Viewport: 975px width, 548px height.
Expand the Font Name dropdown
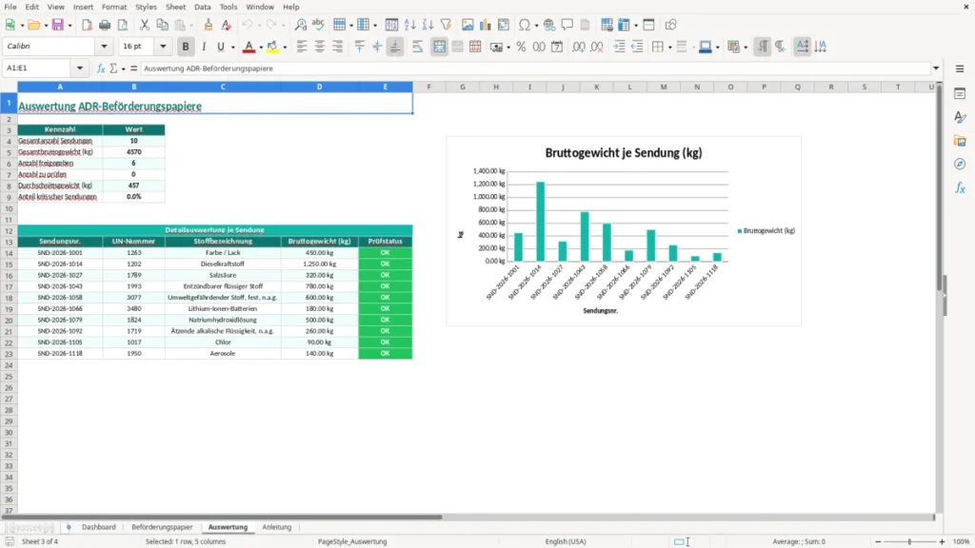(104, 47)
